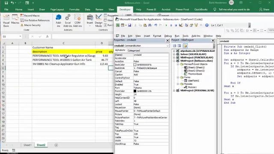Select UserForm1 in project tree
The image size is (274, 154).
click(x=193, y=81)
